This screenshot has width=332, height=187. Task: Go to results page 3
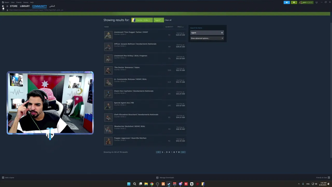[x=167, y=152]
